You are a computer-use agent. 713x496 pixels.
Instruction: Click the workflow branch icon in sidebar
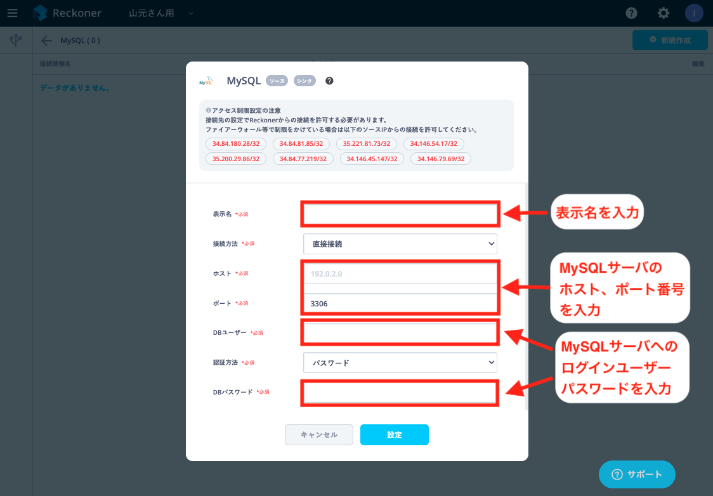(x=16, y=41)
